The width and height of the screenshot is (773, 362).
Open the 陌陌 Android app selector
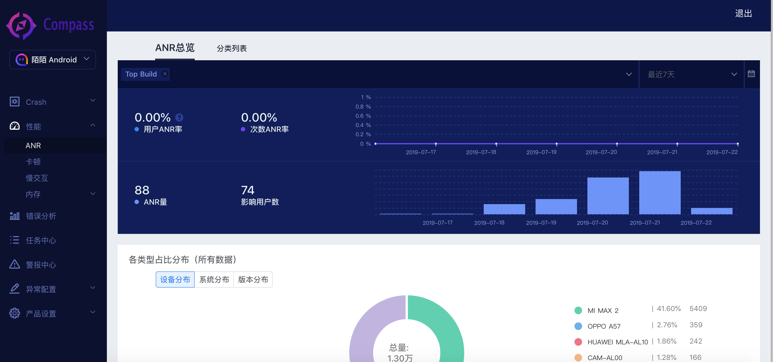click(53, 60)
